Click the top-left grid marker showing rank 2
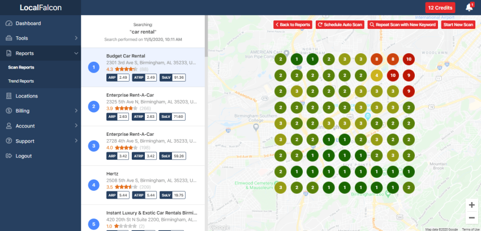 pos(280,59)
